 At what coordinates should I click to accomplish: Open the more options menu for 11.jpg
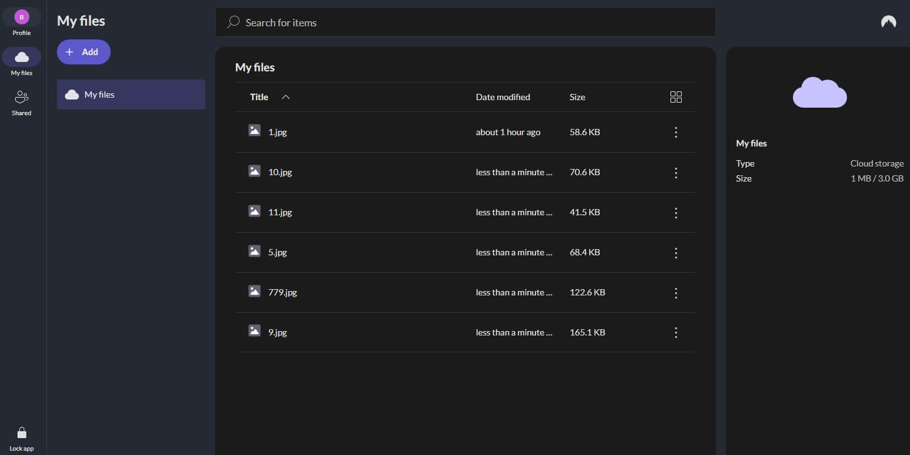[x=675, y=212]
